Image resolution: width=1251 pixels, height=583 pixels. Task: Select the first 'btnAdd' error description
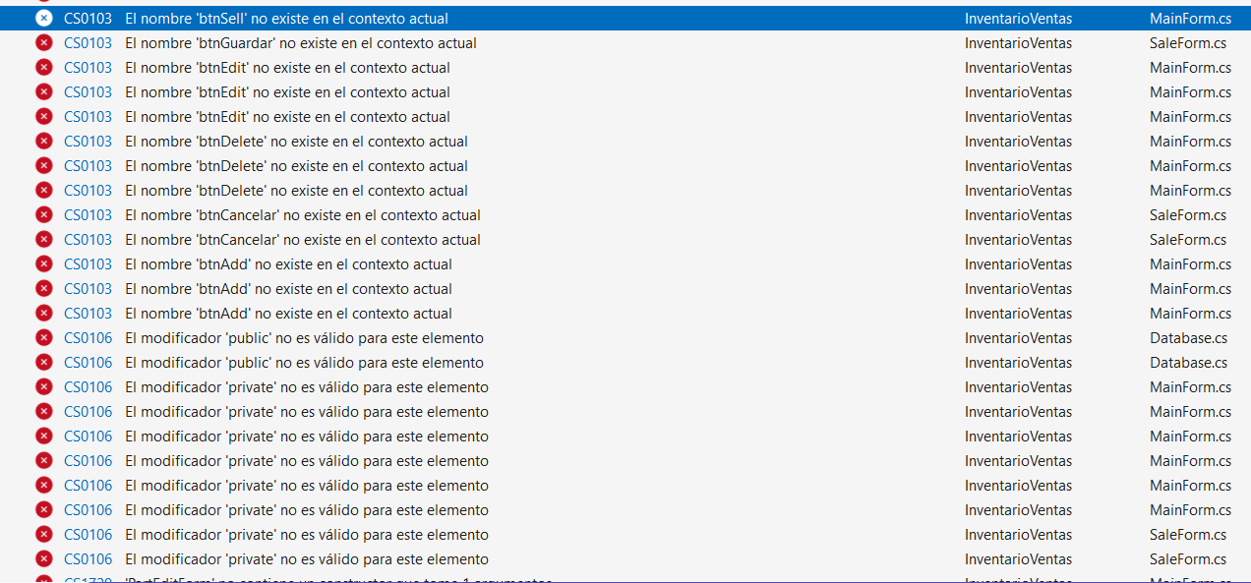(x=288, y=264)
